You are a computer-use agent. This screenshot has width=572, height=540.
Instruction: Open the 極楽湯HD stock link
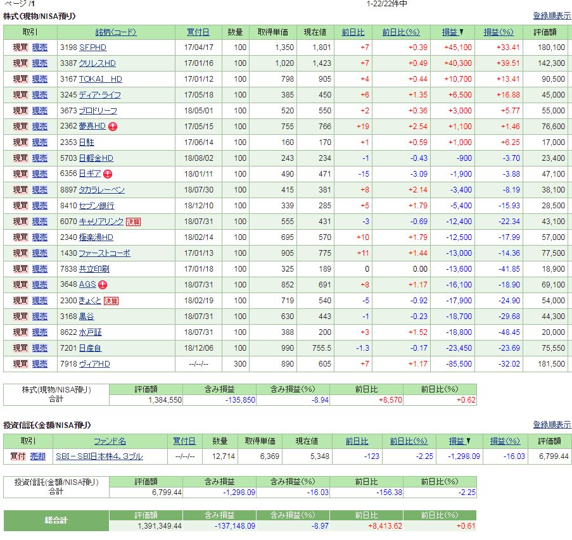pyautogui.click(x=96, y=237)
